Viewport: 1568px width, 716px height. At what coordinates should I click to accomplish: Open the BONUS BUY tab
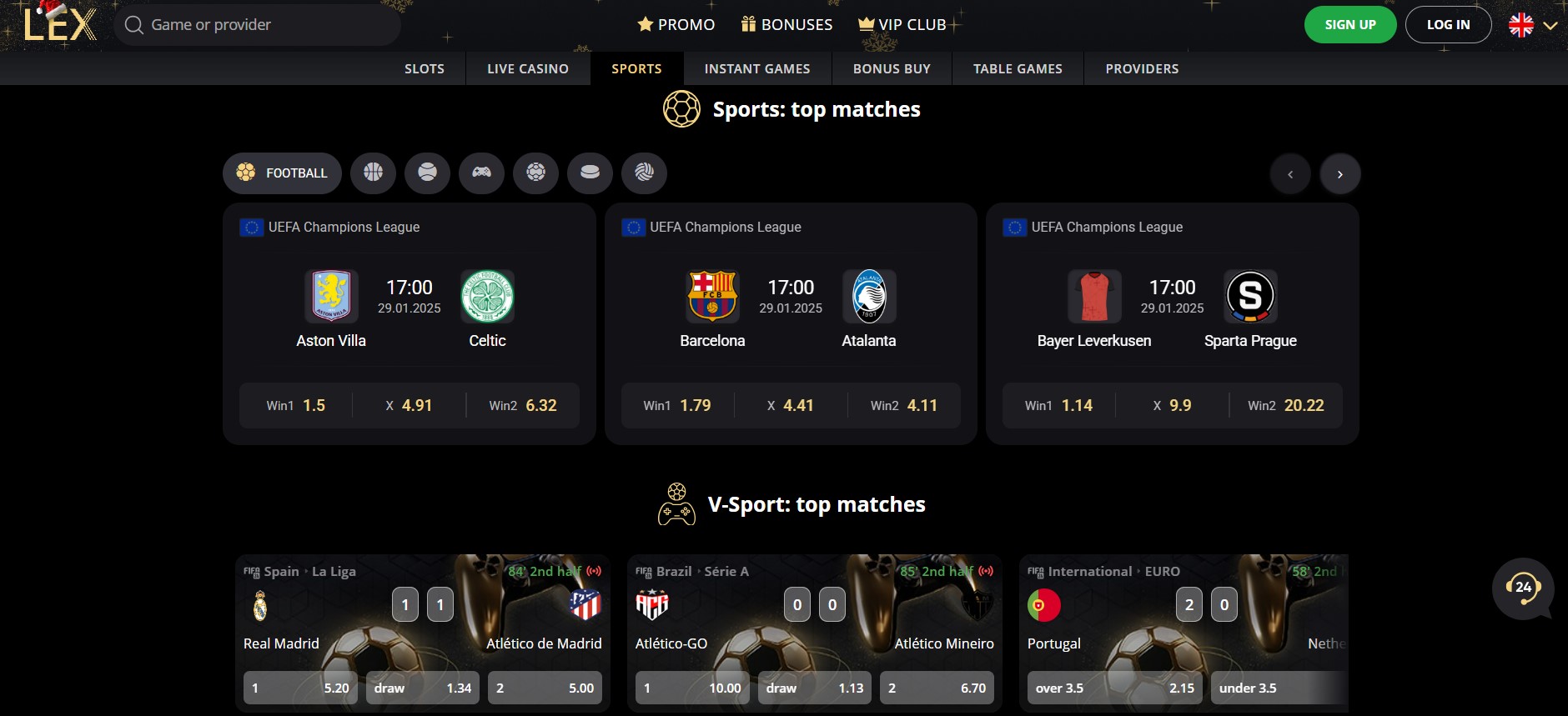point(892,68)
